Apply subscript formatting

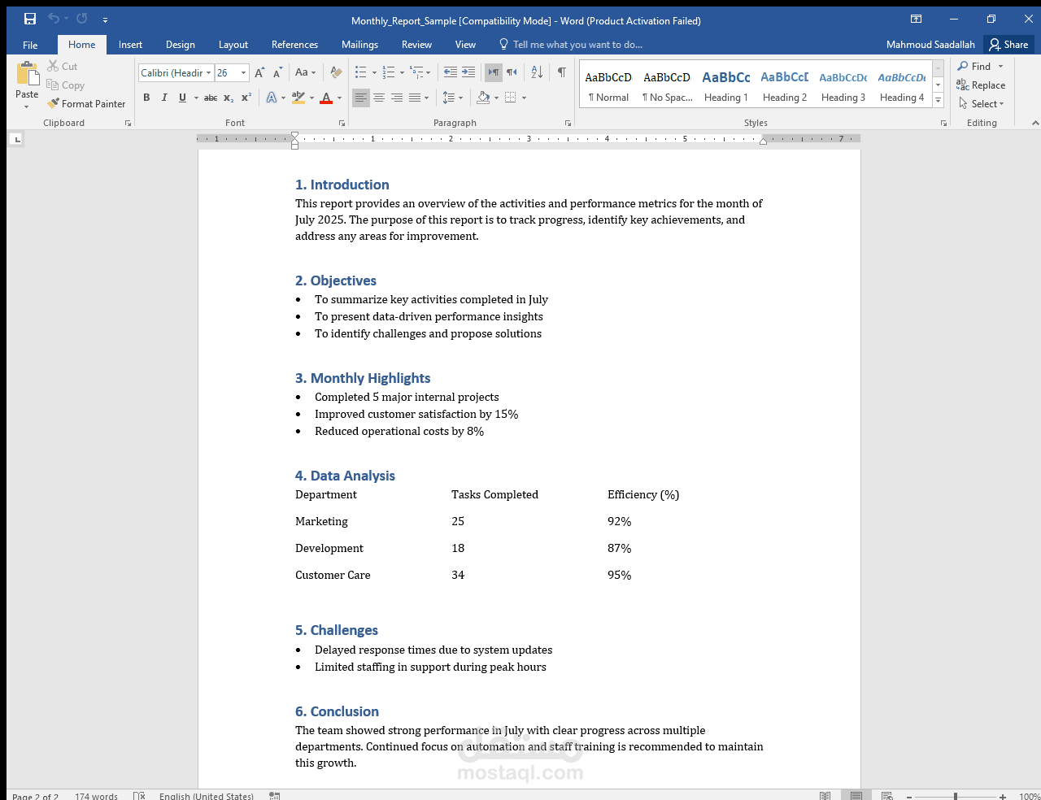click(x=229, y=98)
